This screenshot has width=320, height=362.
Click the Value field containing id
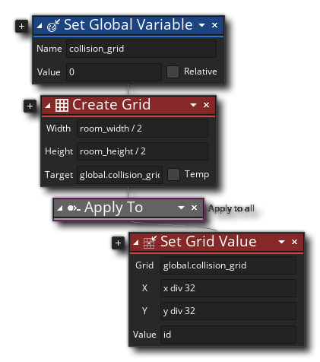point(228,335)
